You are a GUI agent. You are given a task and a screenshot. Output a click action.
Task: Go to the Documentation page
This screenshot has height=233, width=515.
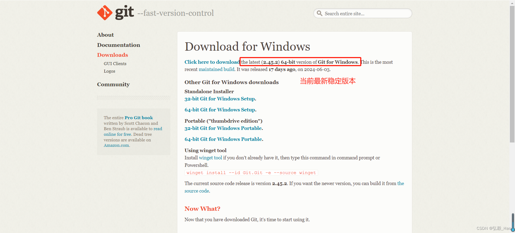(x=119, y=45)
